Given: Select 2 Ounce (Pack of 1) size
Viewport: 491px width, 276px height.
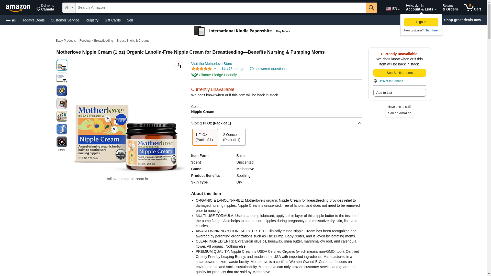Looking at the screenshot, I should (233, 137).
